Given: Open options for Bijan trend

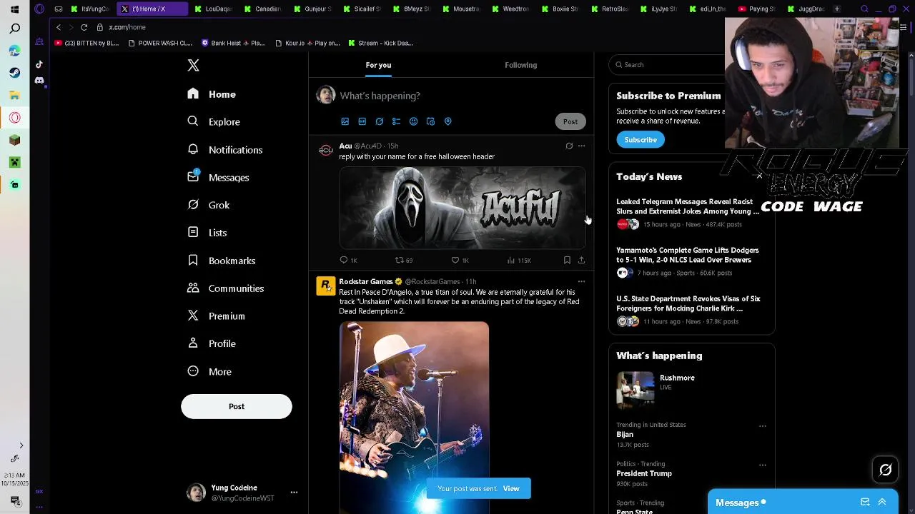Looking at the screenshot, I should pos(762,426).
